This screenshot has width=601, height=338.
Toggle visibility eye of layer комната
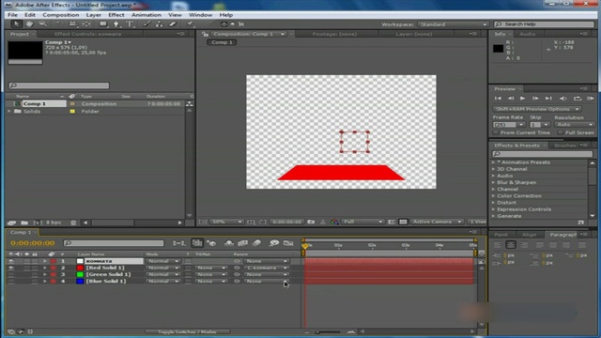[11, 261]
